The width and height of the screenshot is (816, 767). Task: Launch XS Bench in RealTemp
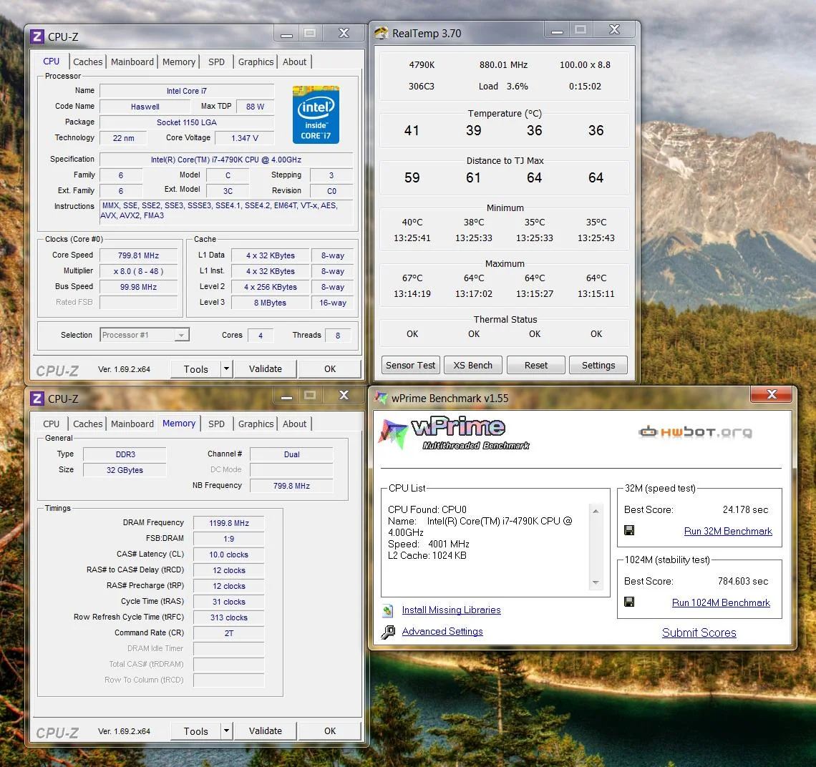[472, 366]
